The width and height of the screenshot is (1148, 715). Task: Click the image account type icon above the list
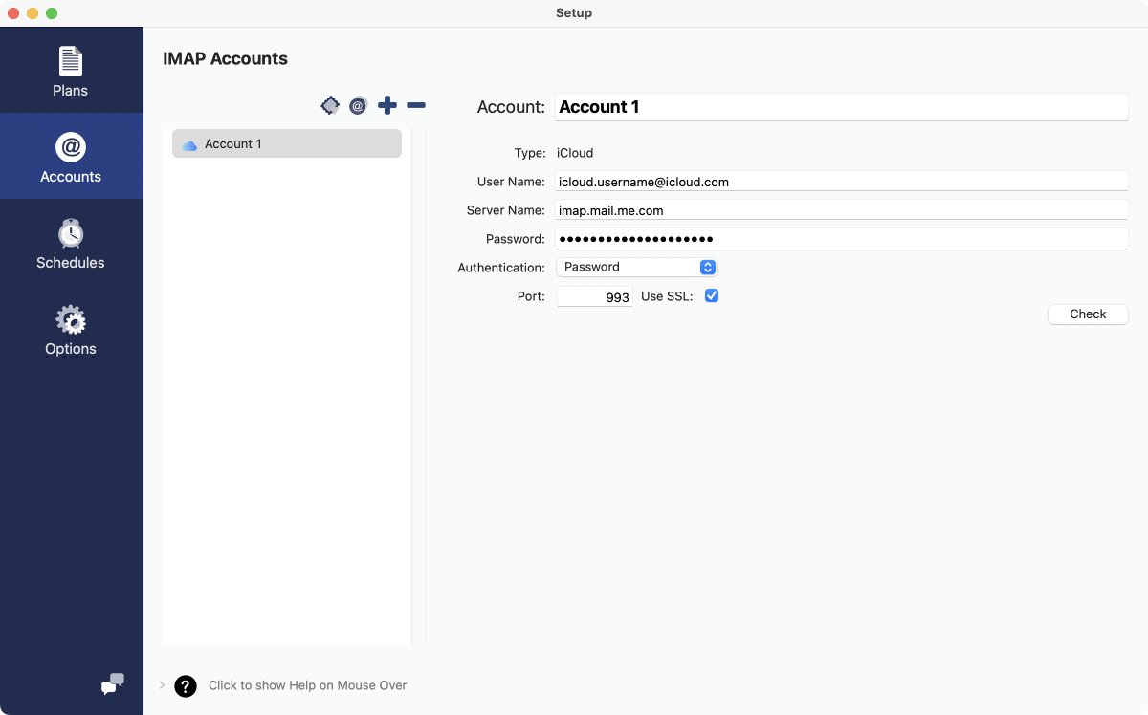330,105
